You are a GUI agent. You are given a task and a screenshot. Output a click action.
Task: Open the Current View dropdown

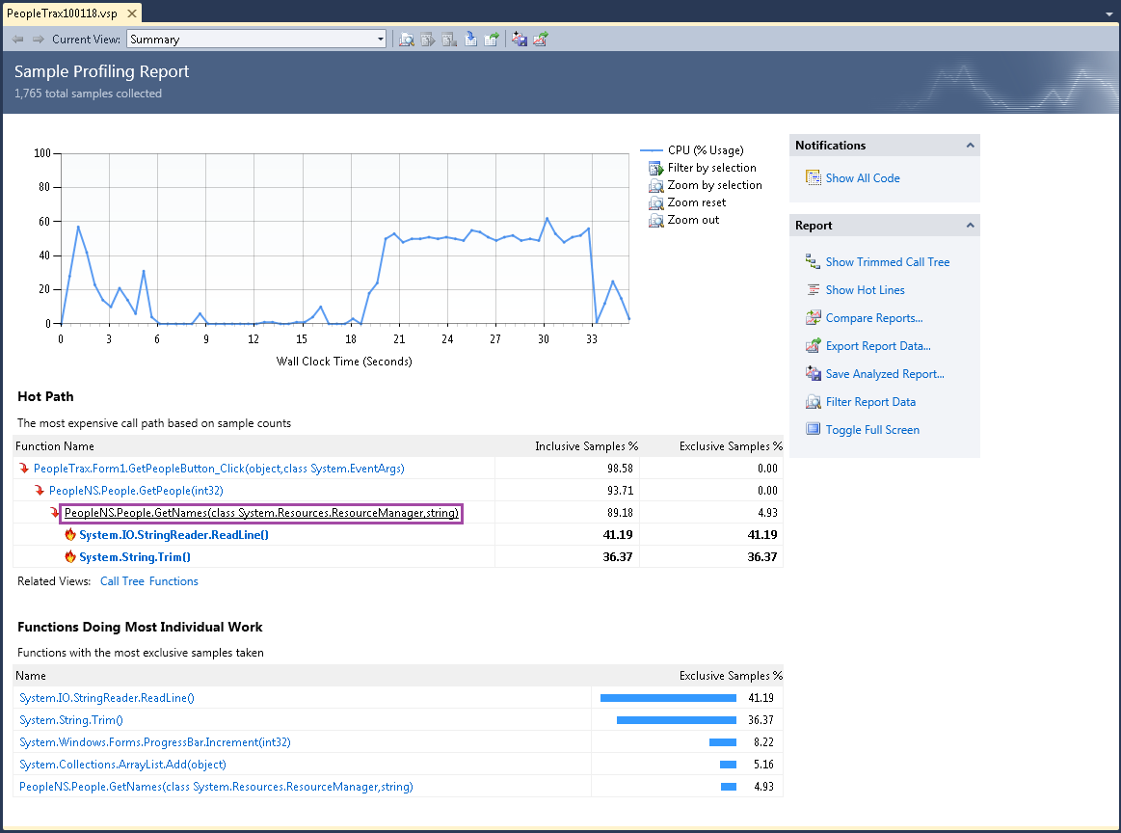380,40
